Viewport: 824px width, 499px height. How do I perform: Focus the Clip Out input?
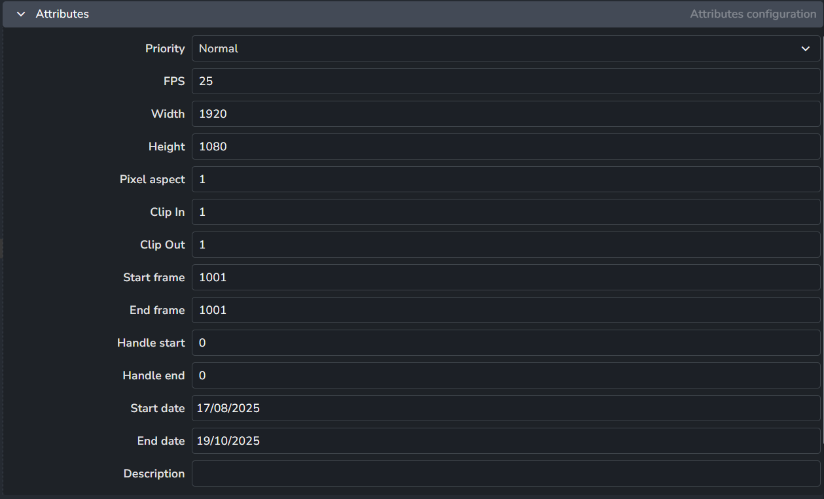[505, 245]
